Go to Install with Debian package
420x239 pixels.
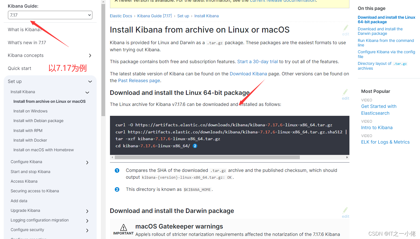point(38,121)
